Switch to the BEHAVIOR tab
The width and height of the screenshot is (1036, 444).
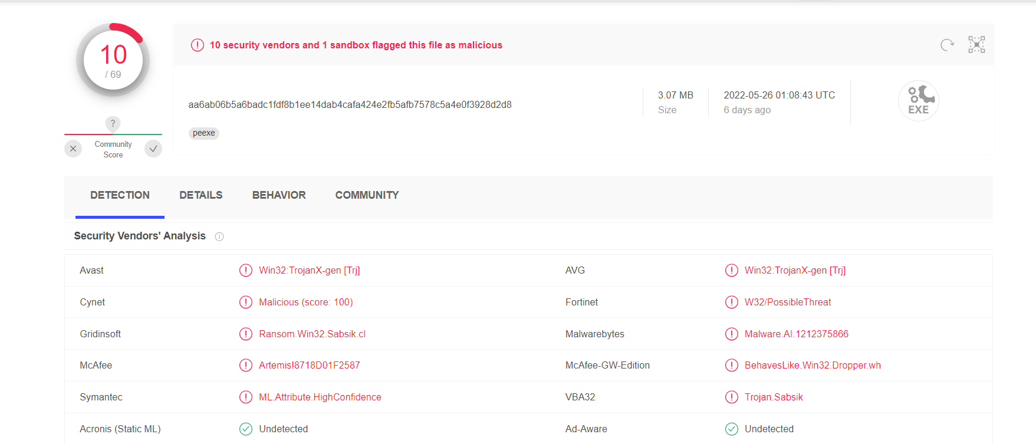(279, 195)
